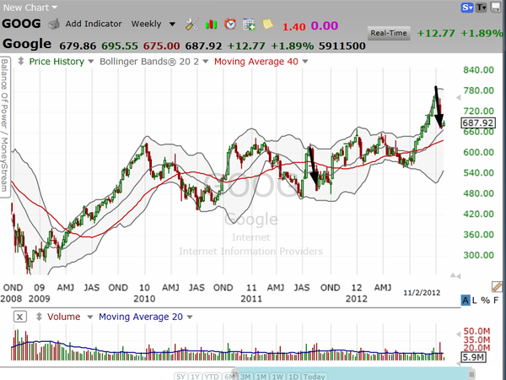Click the right grip handle of the time scrollbar

tap(471, 375)
